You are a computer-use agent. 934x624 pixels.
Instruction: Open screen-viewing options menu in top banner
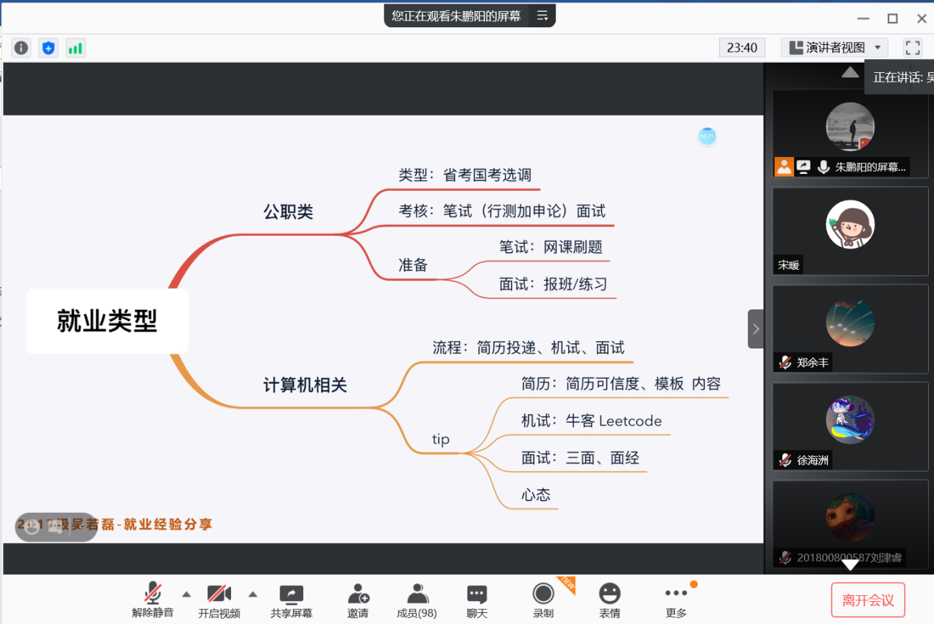(542, 15)
